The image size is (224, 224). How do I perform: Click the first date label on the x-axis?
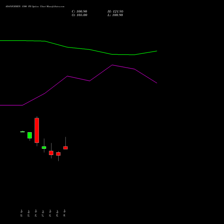(22, 213)
